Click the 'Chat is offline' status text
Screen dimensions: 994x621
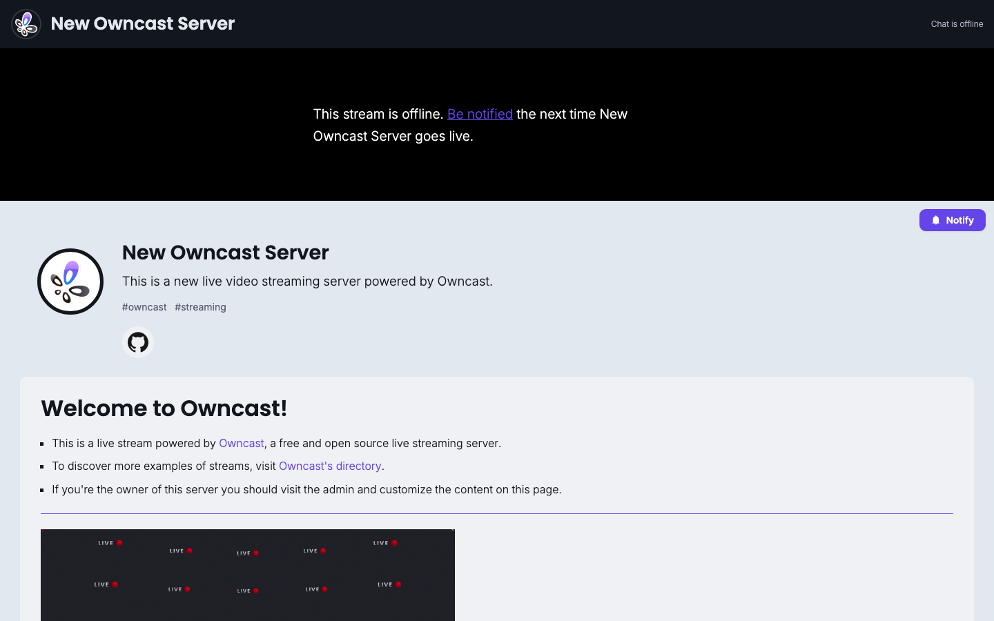[x=957, y=24]
